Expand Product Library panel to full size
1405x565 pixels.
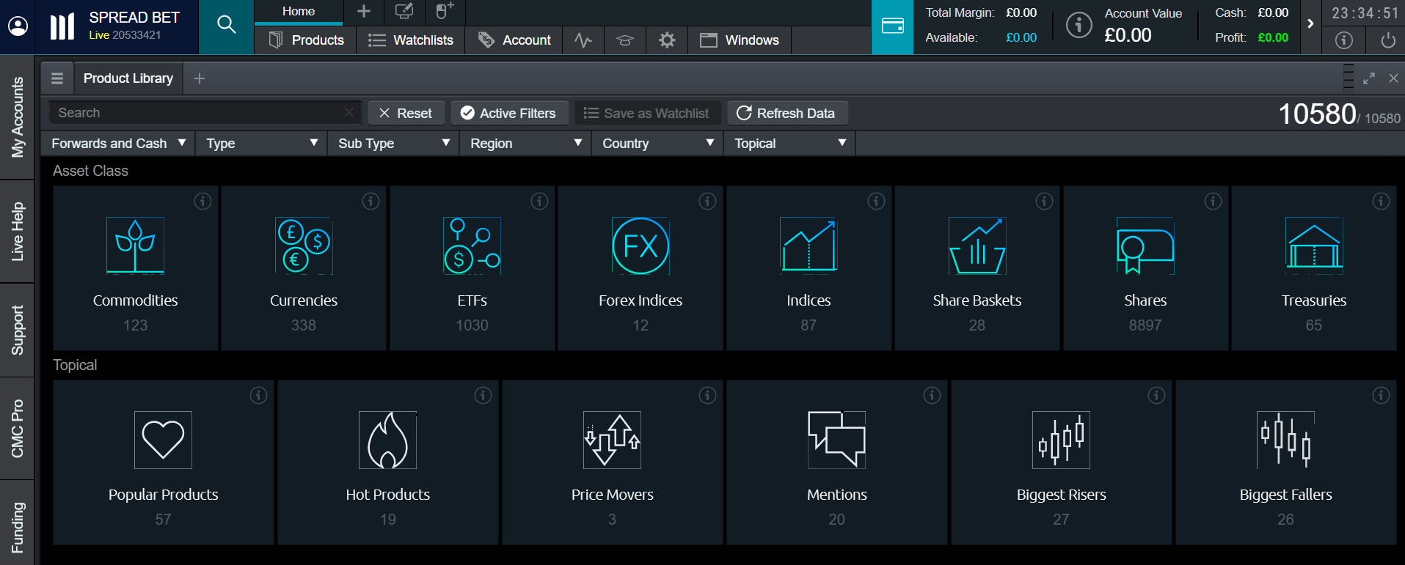(1369, 78)
